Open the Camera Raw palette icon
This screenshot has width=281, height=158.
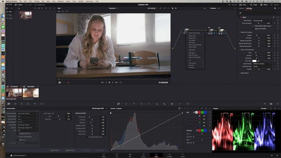click(x=9, y=104)
